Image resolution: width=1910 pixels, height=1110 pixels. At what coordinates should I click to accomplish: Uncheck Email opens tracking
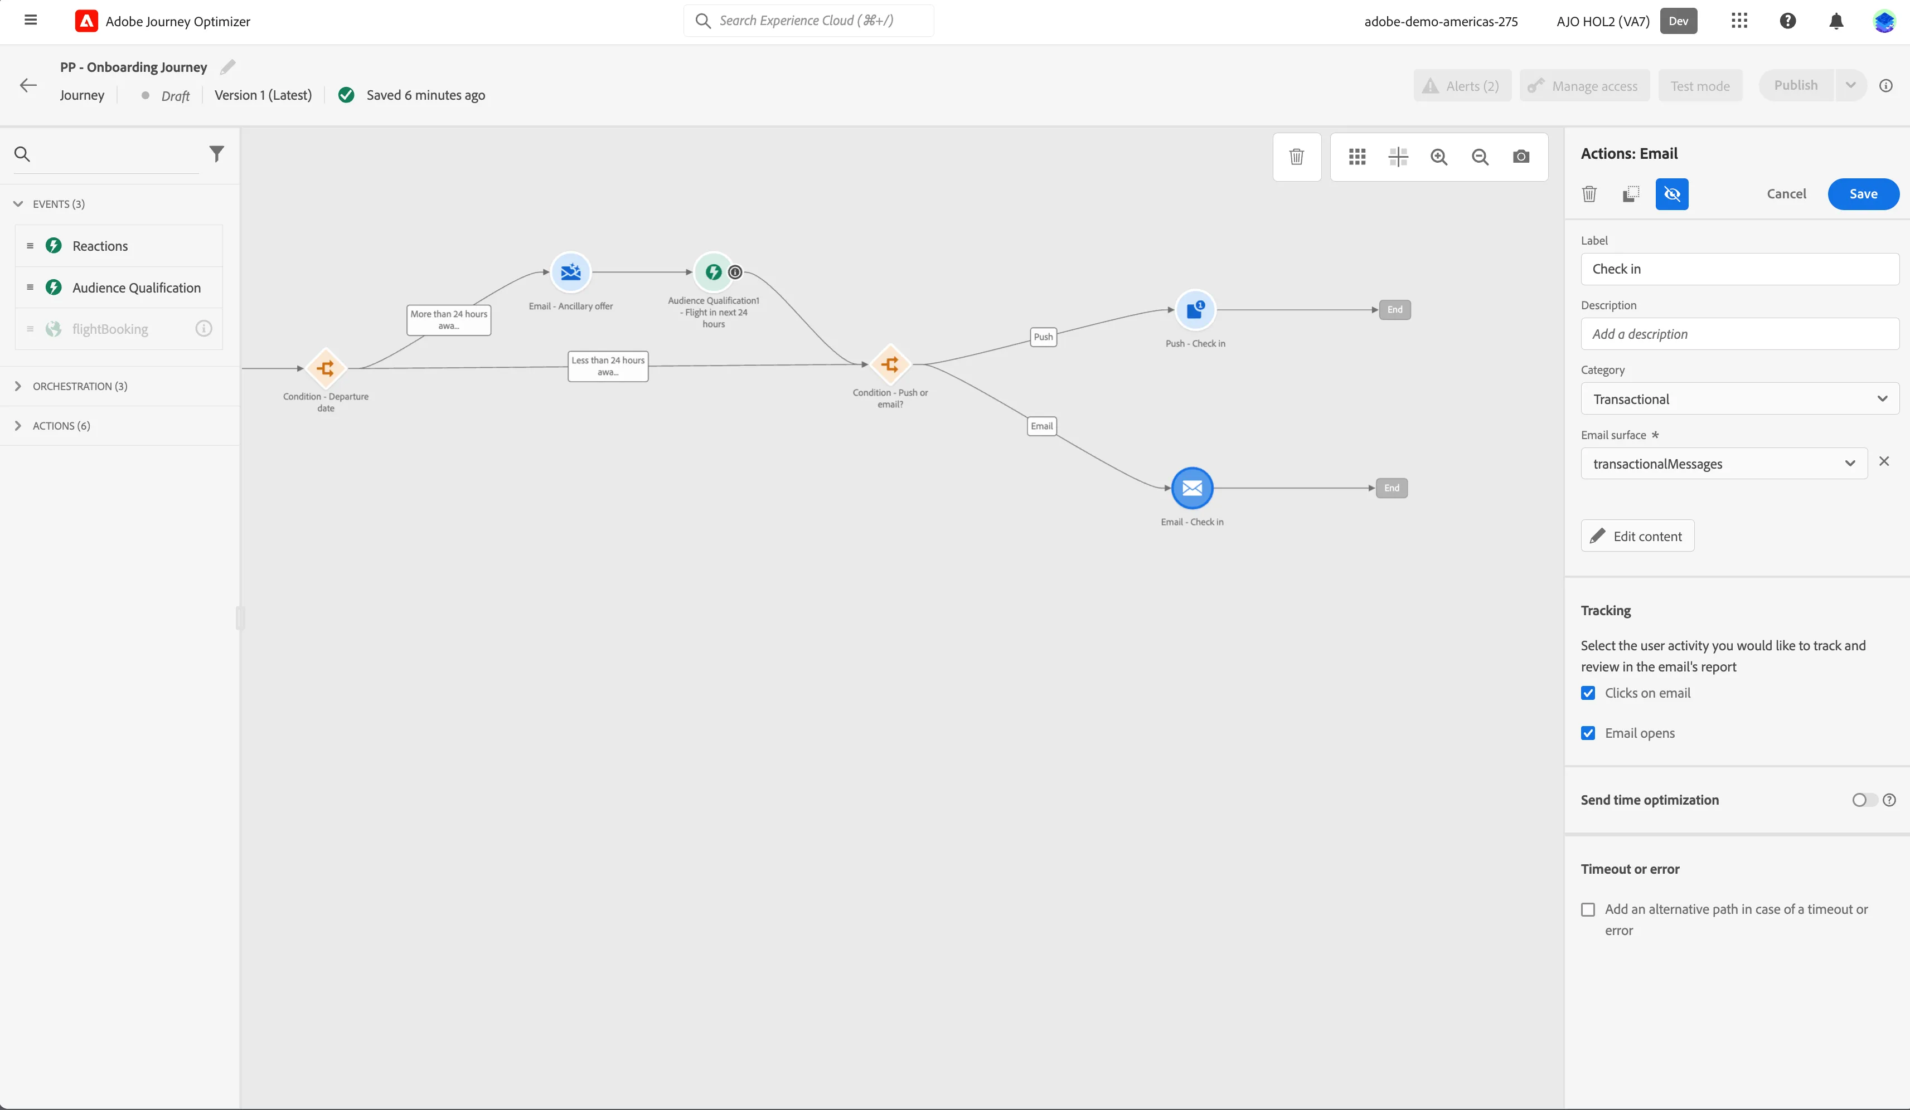pos(1589,733)
